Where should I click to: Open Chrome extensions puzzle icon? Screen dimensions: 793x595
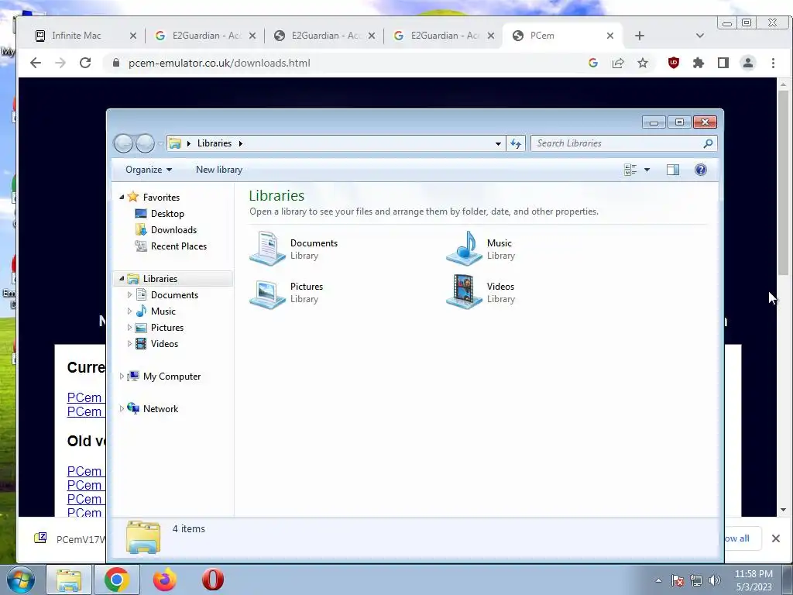[x=699, y=64]
